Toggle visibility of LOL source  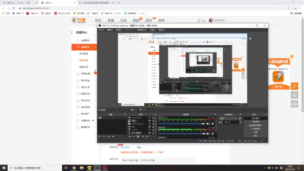click(149, 127)
